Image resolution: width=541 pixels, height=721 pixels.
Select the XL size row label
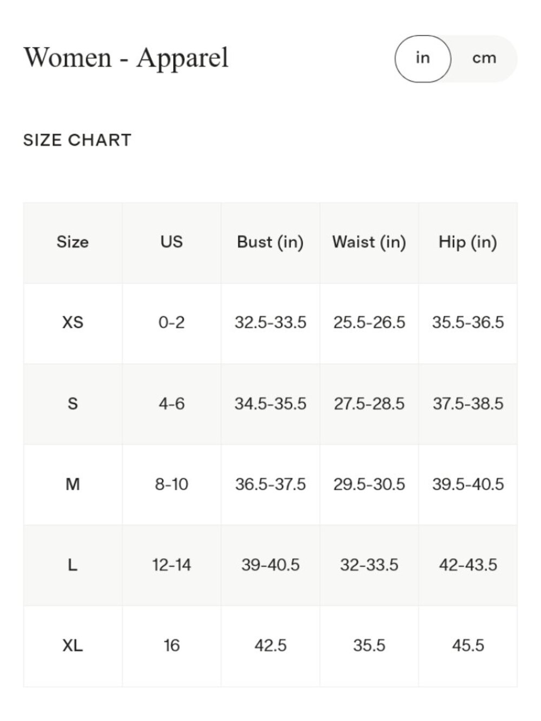pyautogui.click(x=72, y=646)
